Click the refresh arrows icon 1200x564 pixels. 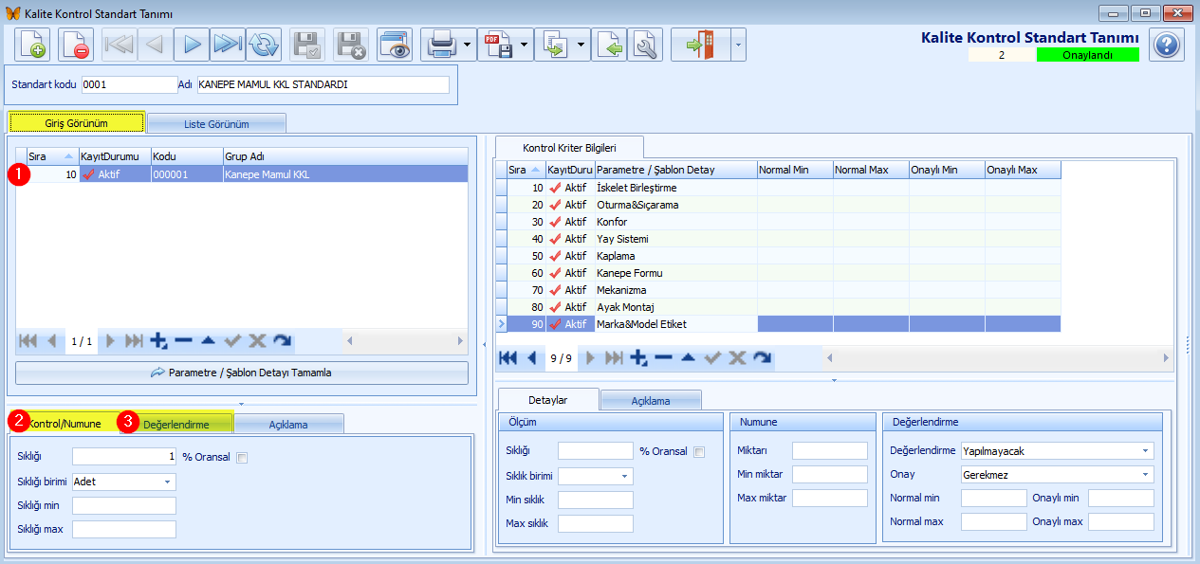coord(264,45)
